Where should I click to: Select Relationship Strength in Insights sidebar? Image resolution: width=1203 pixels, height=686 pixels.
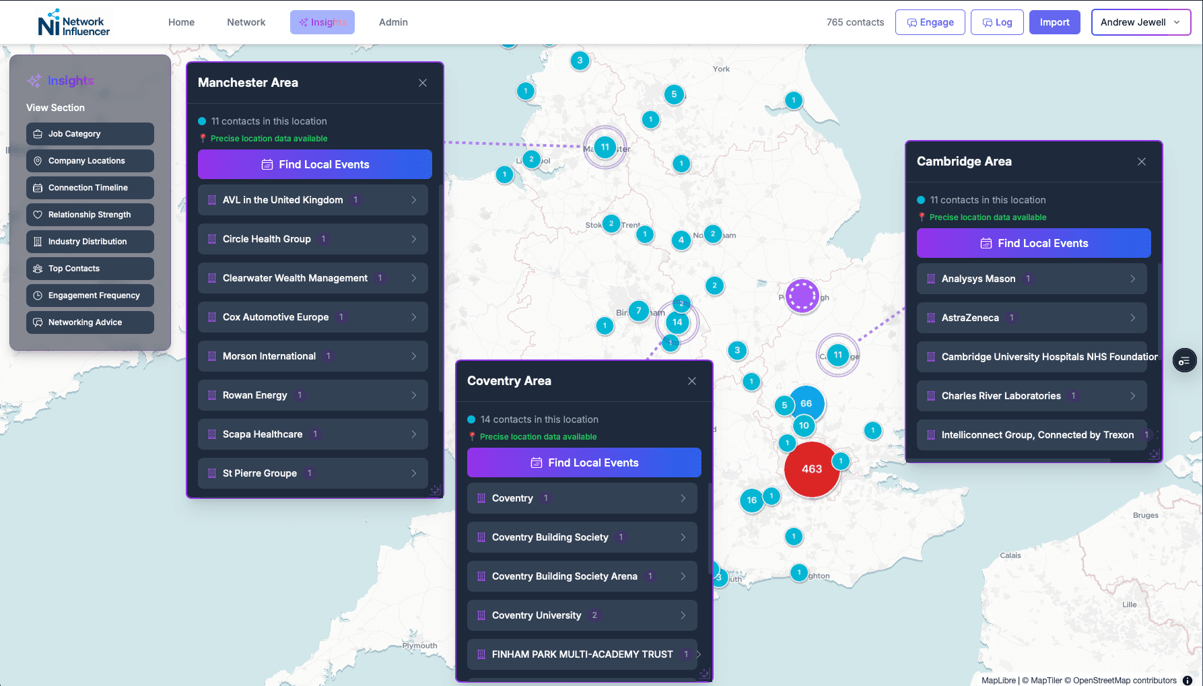90,215
